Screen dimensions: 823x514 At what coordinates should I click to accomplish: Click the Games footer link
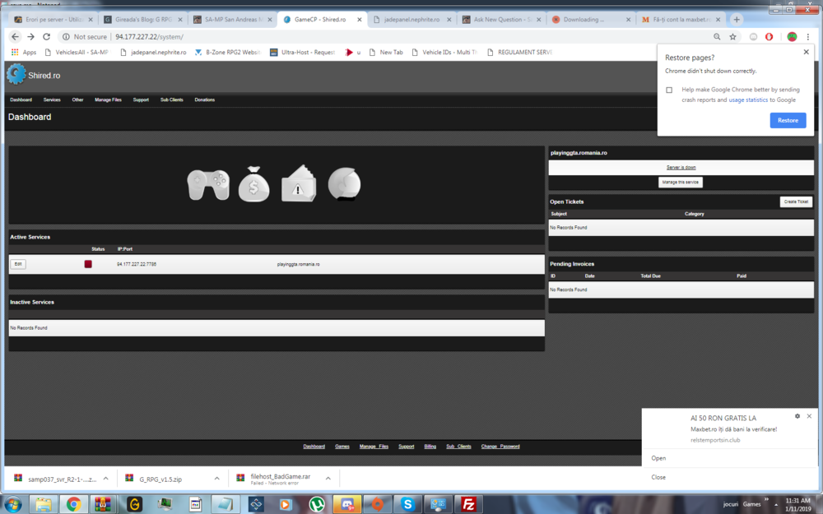(342, 447)
